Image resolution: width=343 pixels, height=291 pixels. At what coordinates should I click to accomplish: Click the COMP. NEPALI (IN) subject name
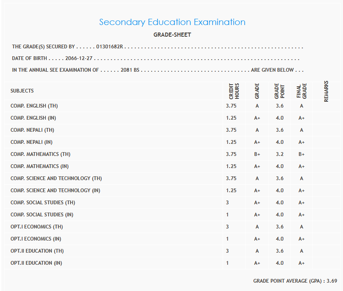(x=31, y=142)
